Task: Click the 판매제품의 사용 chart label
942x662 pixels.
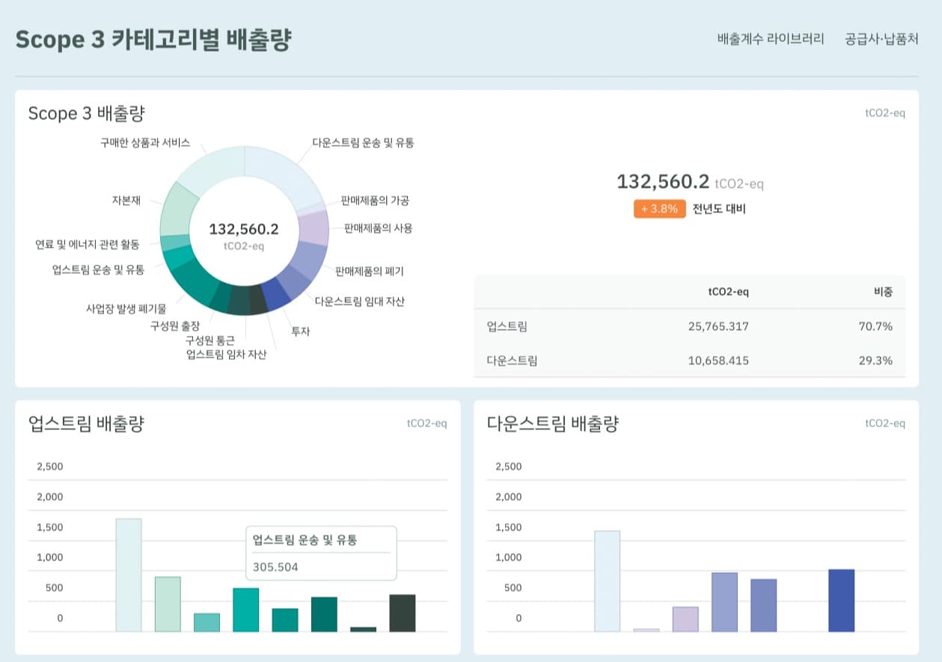Action: click(377, 227)
